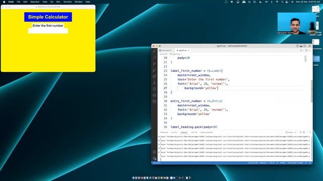Click the Python language mode in status bar
This screenshot has width=323, height=181.
pos(283,163)
